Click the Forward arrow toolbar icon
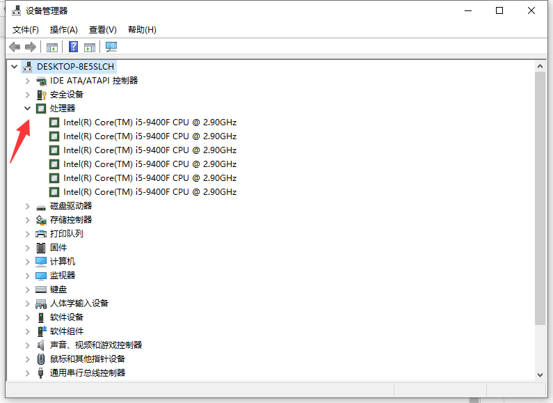Screen dimensions: 553x403 (31, 47)
